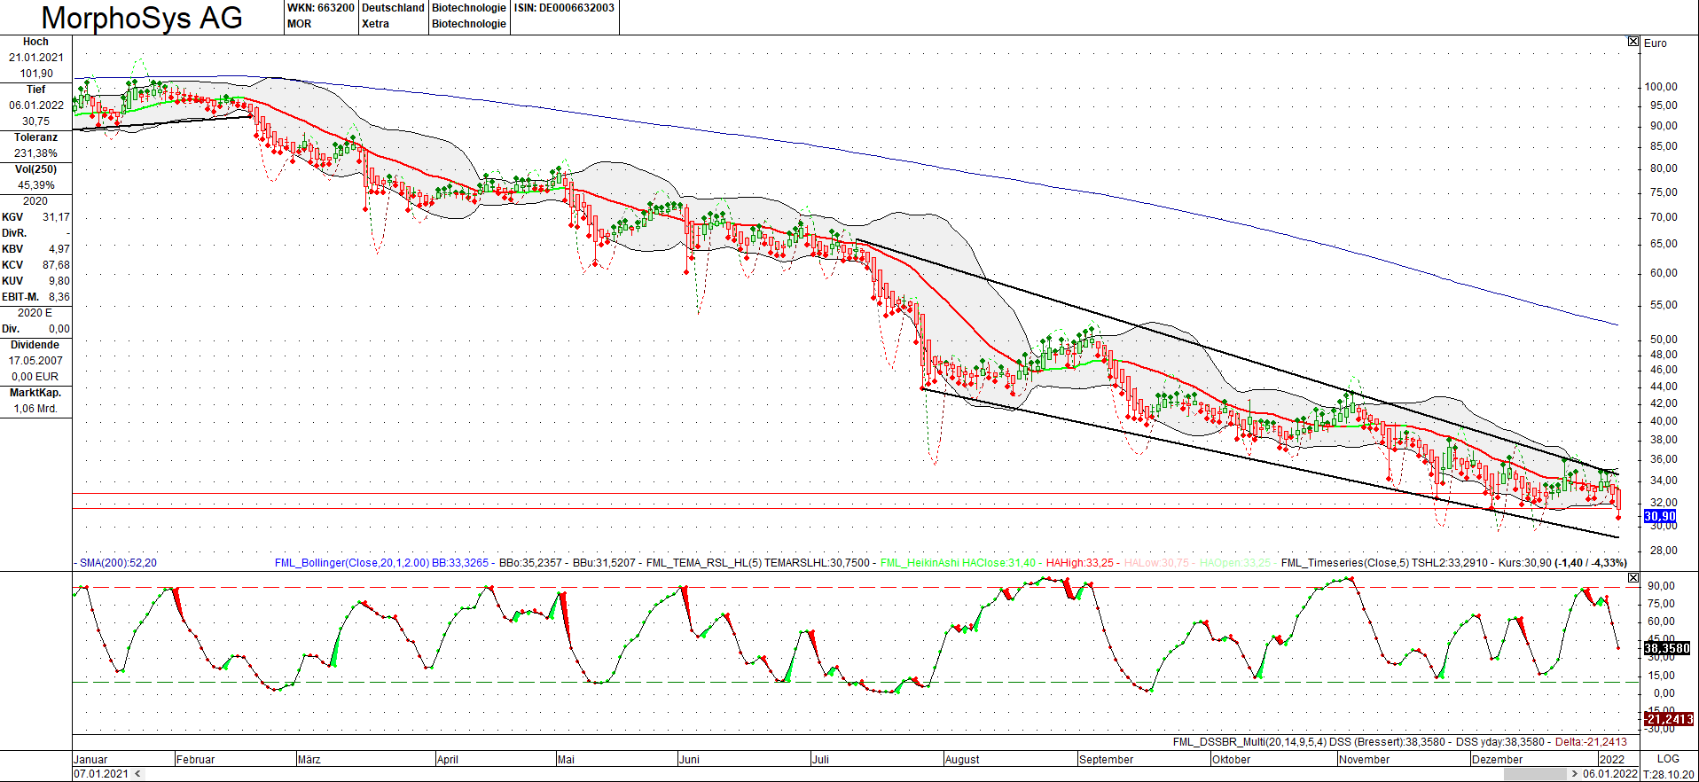Click the KBV row value 4,97
1699x782 pixels.
[x=59, y=249]
